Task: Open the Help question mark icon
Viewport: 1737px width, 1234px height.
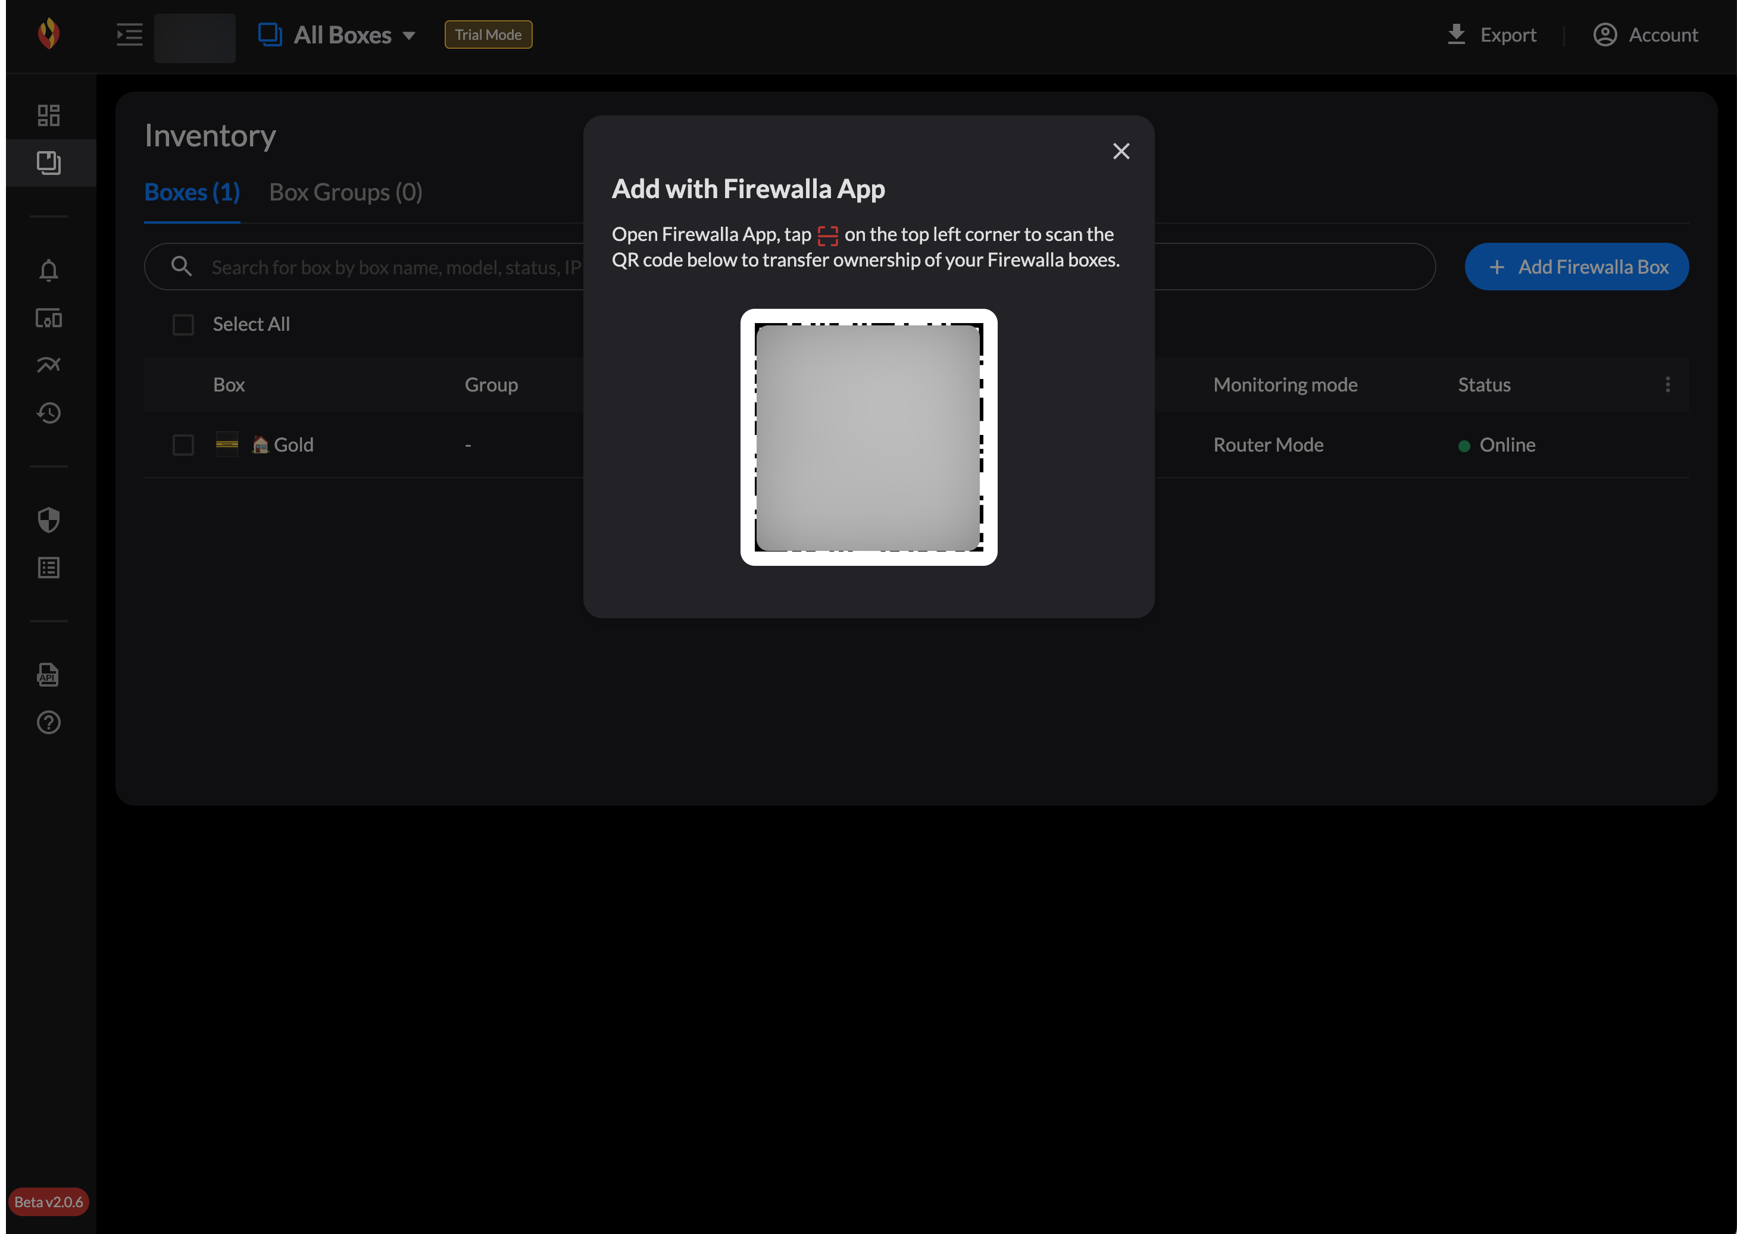Action: point(49,723)
